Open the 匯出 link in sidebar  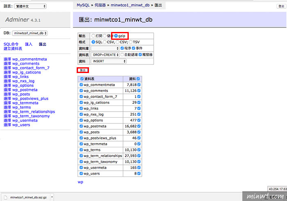[x=43, y=44]
